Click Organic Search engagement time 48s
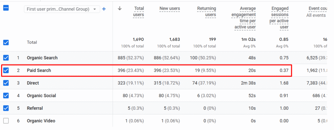The width and height of the screenshot is (334, 130). [x=252, y=58]
